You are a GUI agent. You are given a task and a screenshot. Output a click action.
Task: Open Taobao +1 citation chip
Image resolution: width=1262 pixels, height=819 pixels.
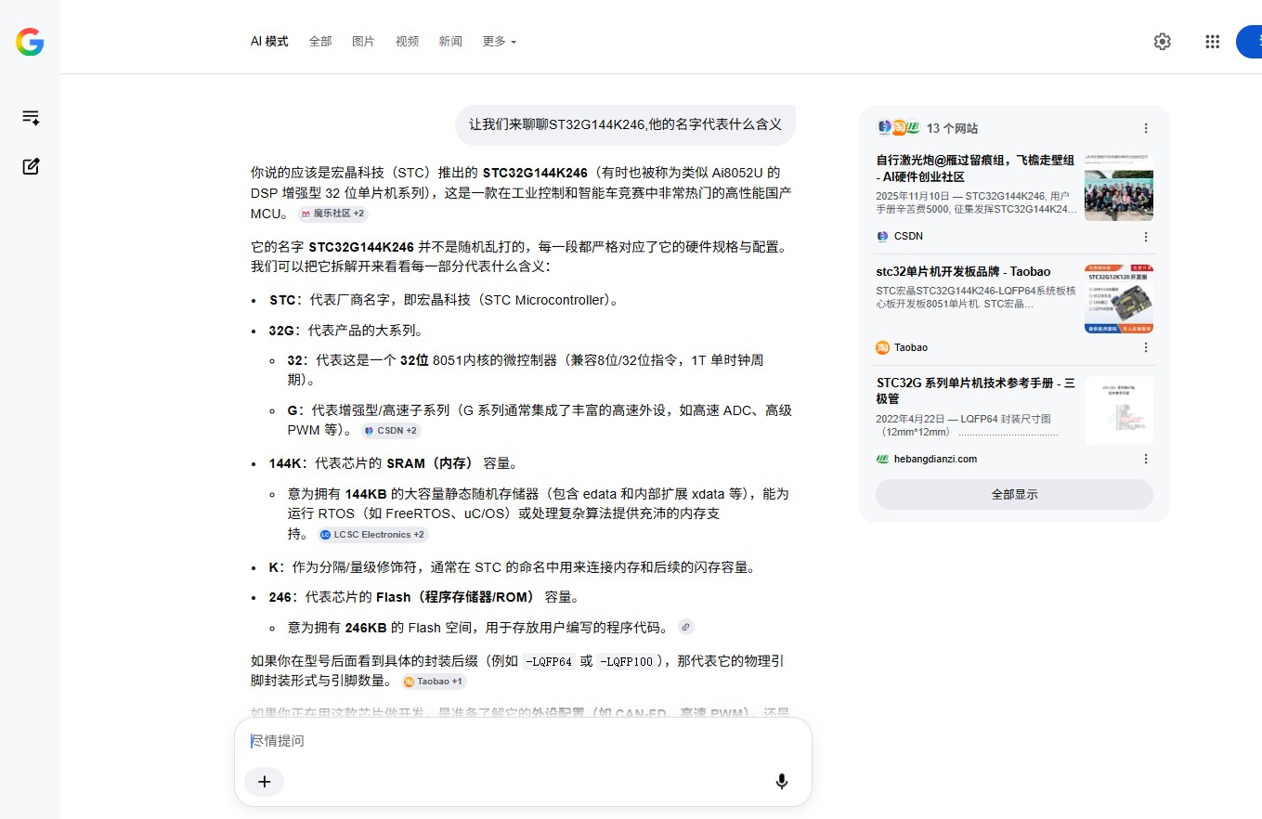coord(434,682)
